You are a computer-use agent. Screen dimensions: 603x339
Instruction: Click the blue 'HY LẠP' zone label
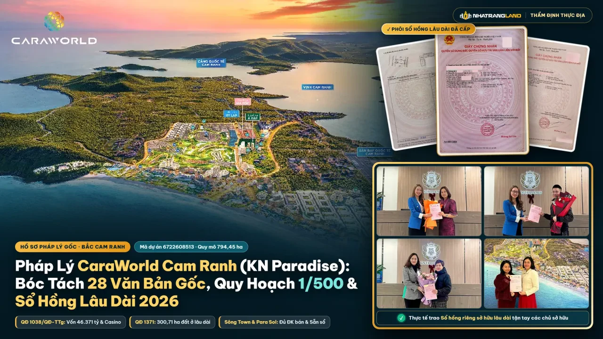click(x=231, y=113)
